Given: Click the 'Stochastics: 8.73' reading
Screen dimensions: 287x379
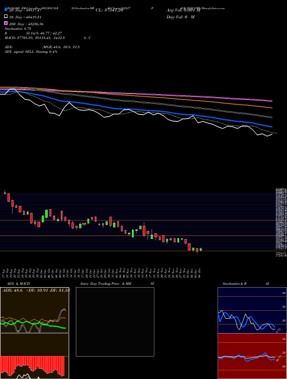Looking at the screenshot, I should click(x=18, y=29).
